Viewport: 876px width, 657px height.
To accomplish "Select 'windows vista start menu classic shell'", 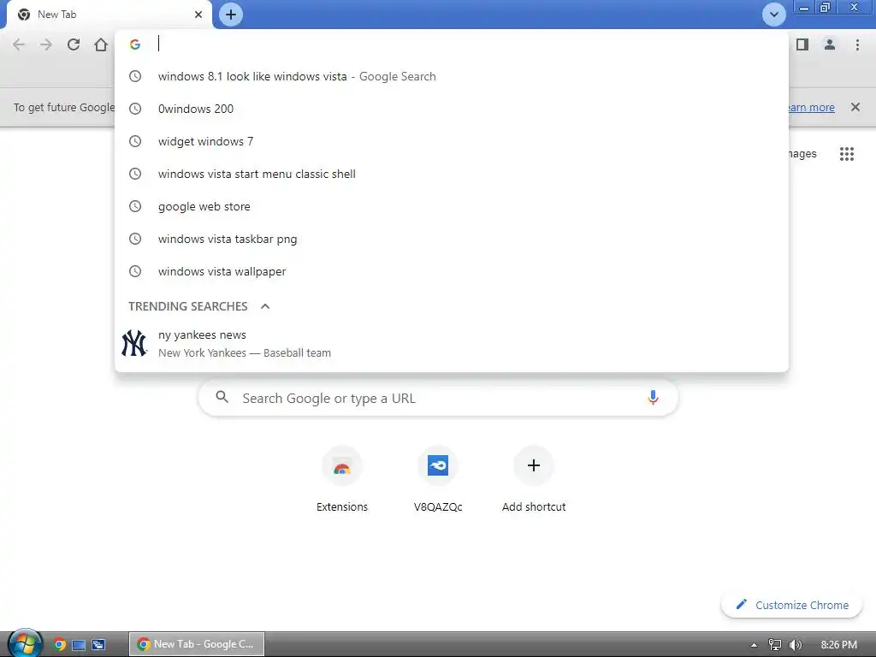I will pyautogui.click(x=452, y=174).
